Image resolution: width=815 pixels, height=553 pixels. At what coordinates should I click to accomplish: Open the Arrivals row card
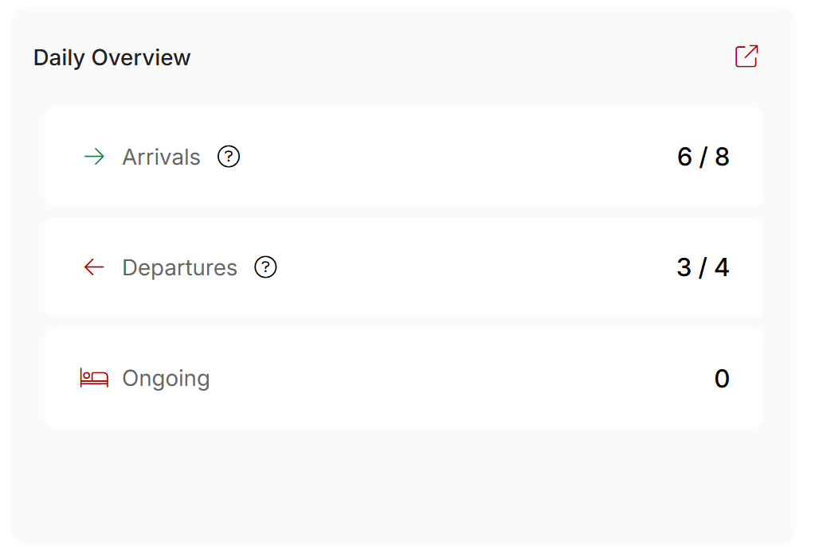tap(404, 156)
